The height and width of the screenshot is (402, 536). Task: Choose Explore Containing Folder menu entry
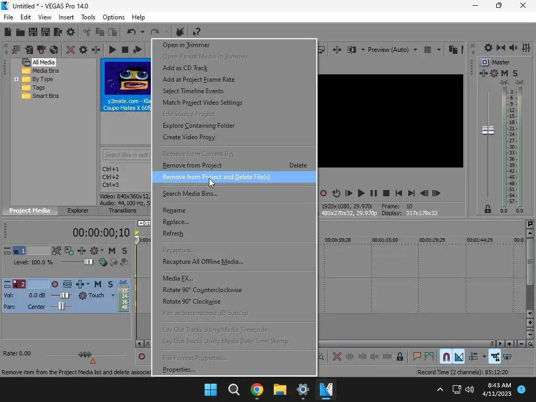[234, 126]
